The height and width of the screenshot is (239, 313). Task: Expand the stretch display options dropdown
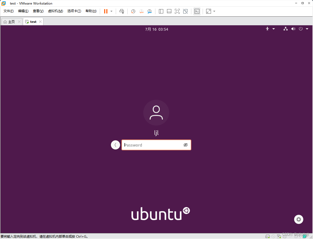[x=214, y=11]
